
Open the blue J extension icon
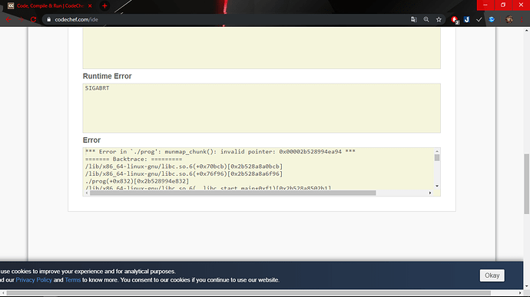click(x=466, y=20)
